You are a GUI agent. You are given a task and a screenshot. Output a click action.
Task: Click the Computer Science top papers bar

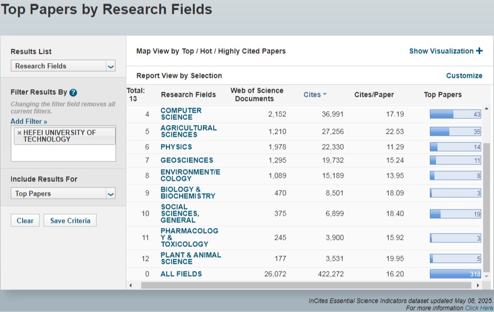[x=455, y=114]
